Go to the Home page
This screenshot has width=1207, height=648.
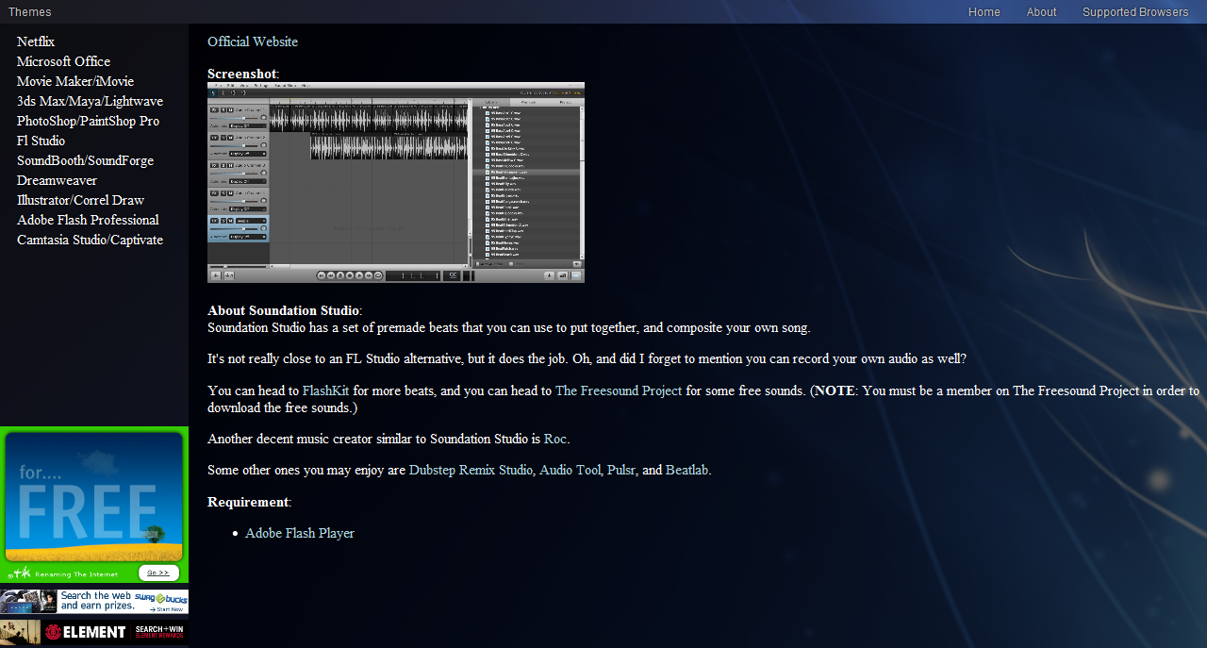point(984,12)
